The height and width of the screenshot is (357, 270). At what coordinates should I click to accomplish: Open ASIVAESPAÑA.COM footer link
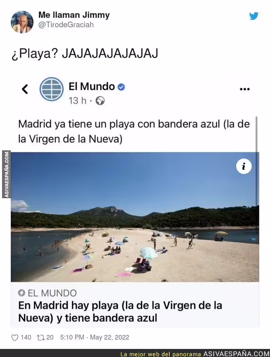click(236, 354)
